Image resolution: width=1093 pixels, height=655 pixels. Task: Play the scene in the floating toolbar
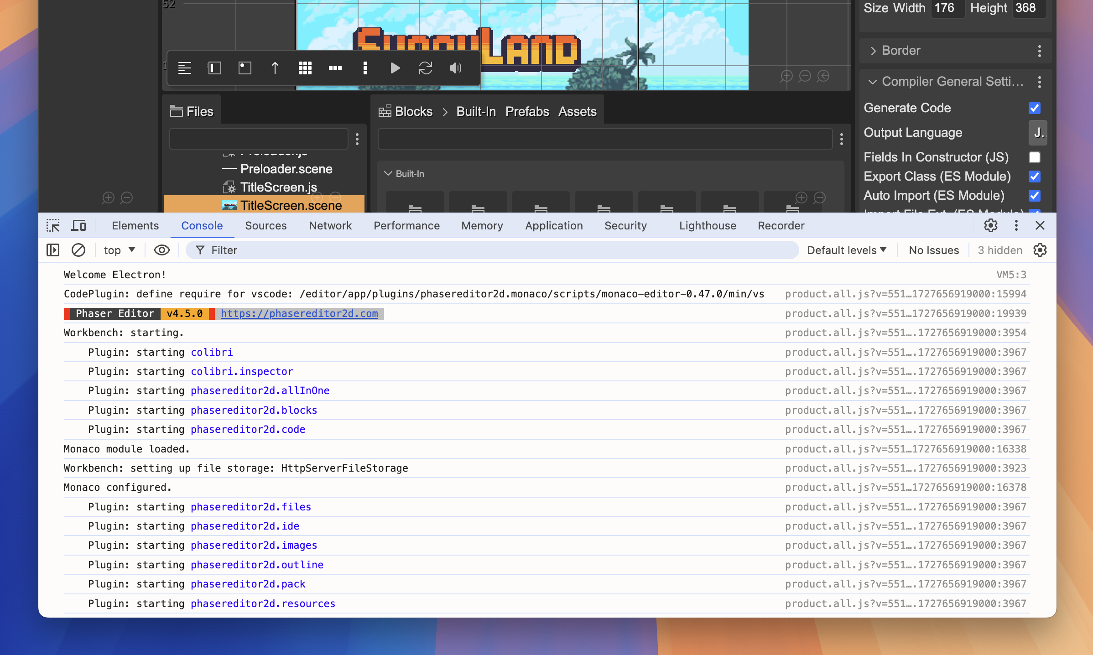395,68
